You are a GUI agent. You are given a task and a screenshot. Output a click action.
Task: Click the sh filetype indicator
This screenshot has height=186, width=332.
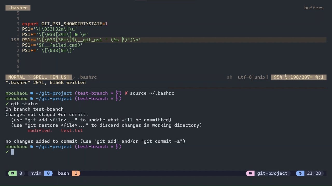pyautogui.click(x=230, y=77)
